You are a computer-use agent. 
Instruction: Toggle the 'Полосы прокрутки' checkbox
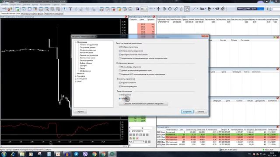coord(120,86)
